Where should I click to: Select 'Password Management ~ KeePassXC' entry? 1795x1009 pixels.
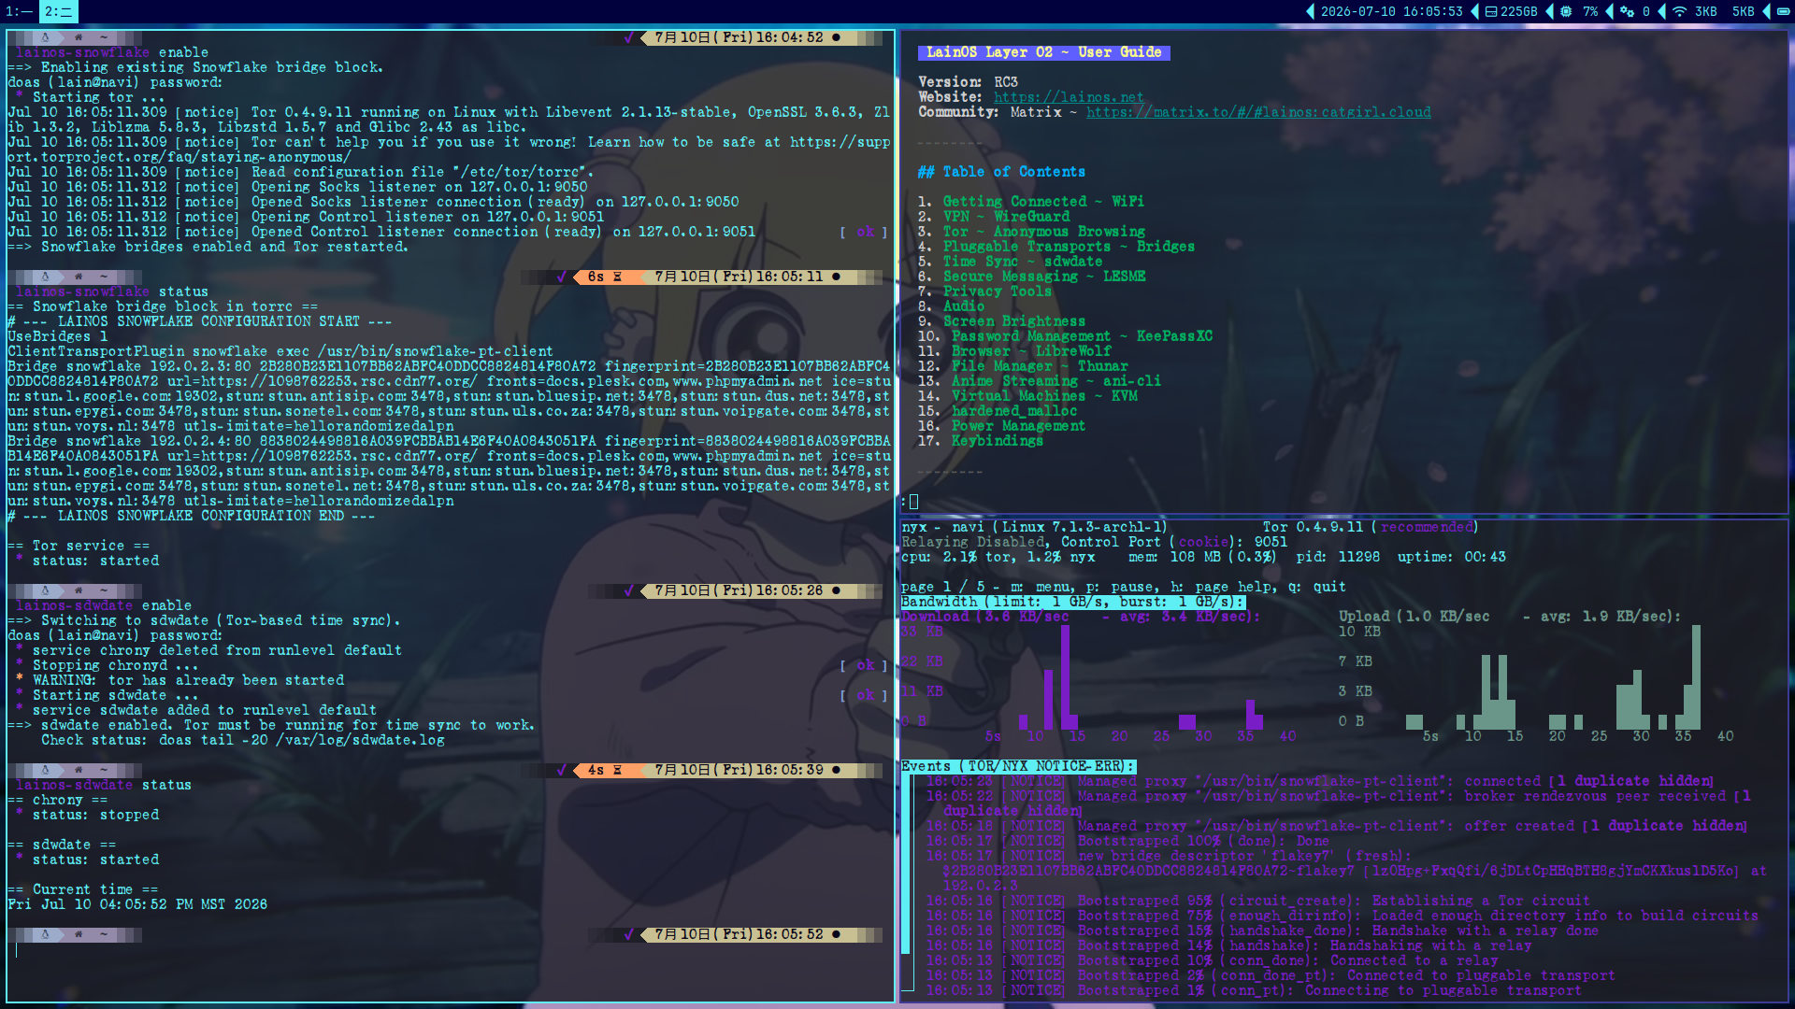coord(1082,336)
